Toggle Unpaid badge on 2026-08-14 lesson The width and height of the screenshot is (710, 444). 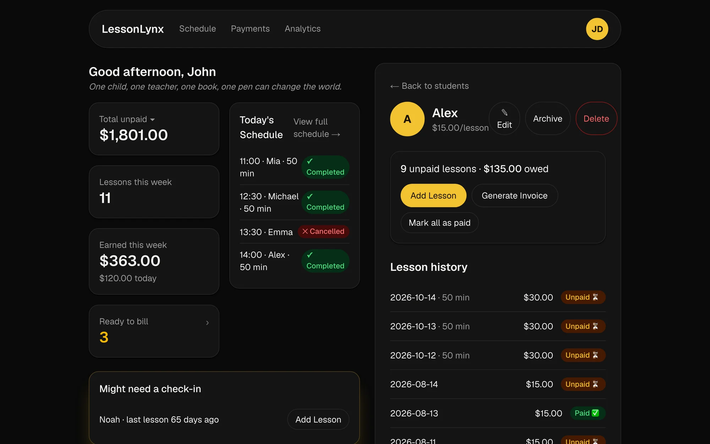[583, 384]
